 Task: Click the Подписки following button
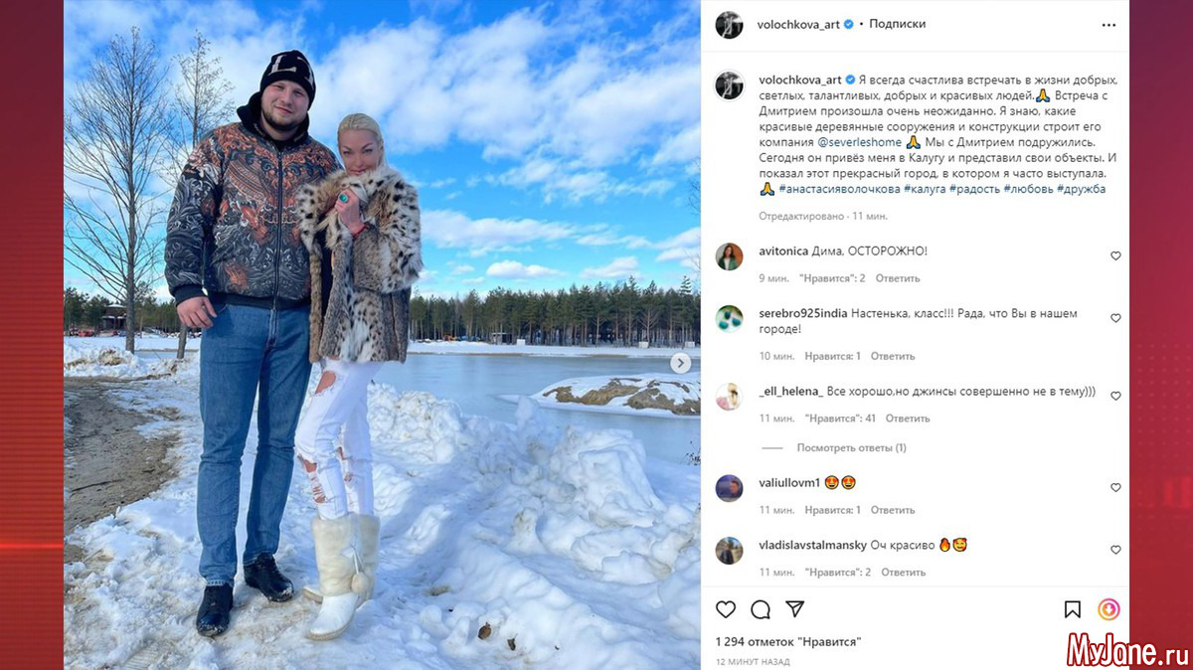(897, 24)
